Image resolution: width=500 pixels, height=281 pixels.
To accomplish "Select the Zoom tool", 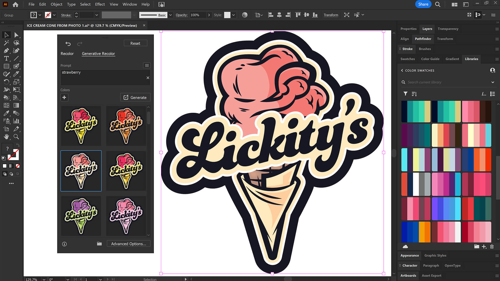I will [16, 136].
